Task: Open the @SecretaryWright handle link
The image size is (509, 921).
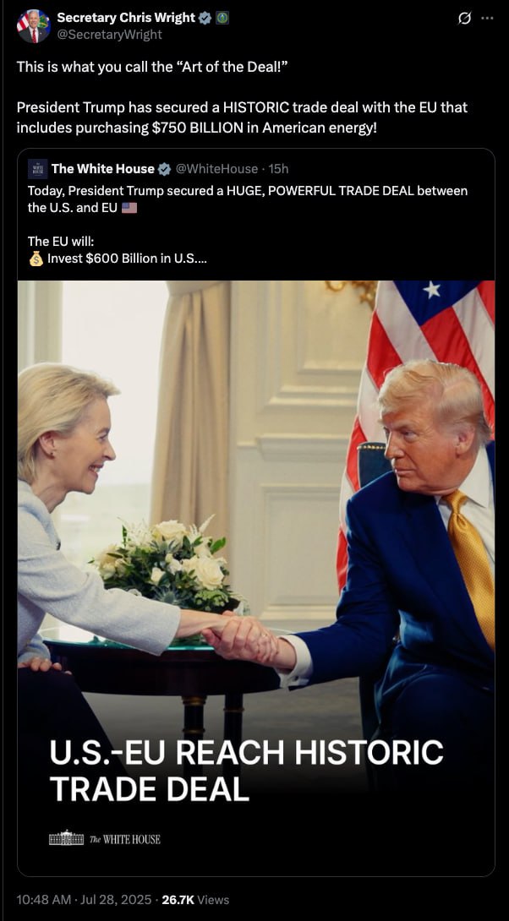Action: coord(109,35)
